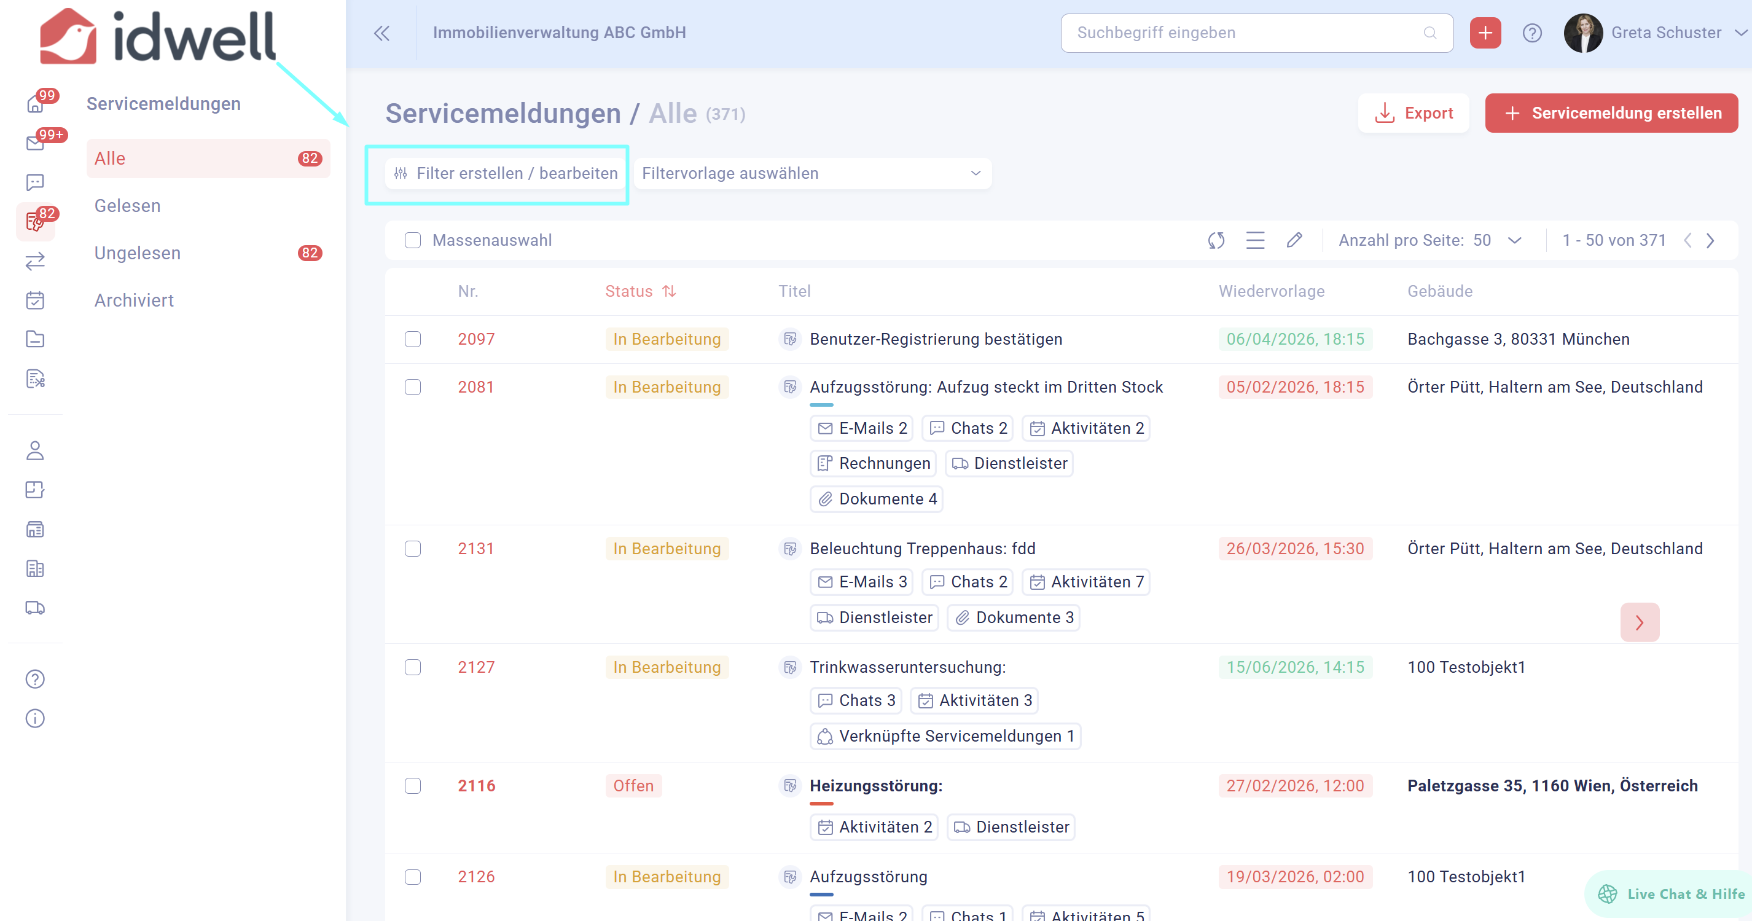Check the box for ticket 2097
Screen dimensions: 1752x921
click(x=413, y=339)
